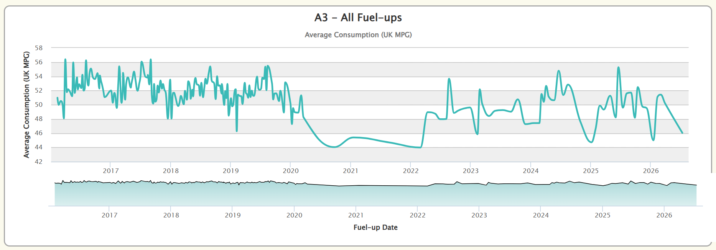716x250 pixels.
Task: Click the y-axis label 48
Action: coord(39,119)
